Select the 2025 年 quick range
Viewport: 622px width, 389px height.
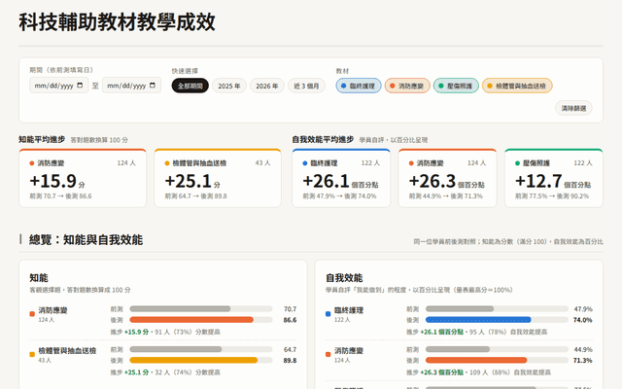pos(229,86)
